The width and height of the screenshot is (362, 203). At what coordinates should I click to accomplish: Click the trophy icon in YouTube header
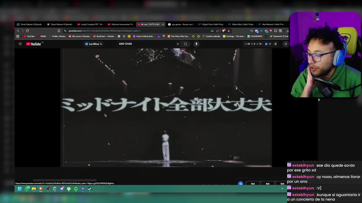[x=275, y=44]
